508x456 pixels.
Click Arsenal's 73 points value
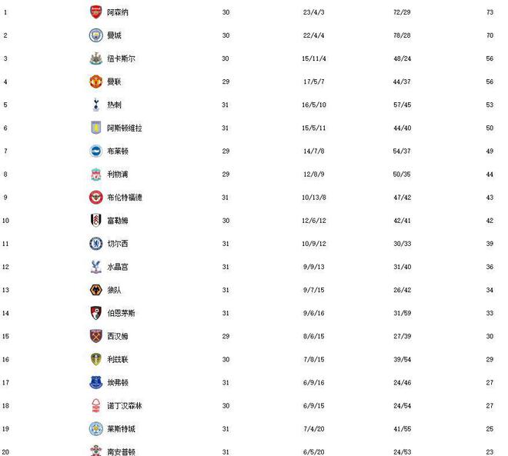(x=490, y=13)
